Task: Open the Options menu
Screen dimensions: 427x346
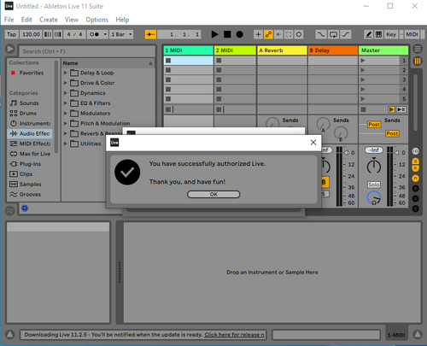Action: coord(97,20)
